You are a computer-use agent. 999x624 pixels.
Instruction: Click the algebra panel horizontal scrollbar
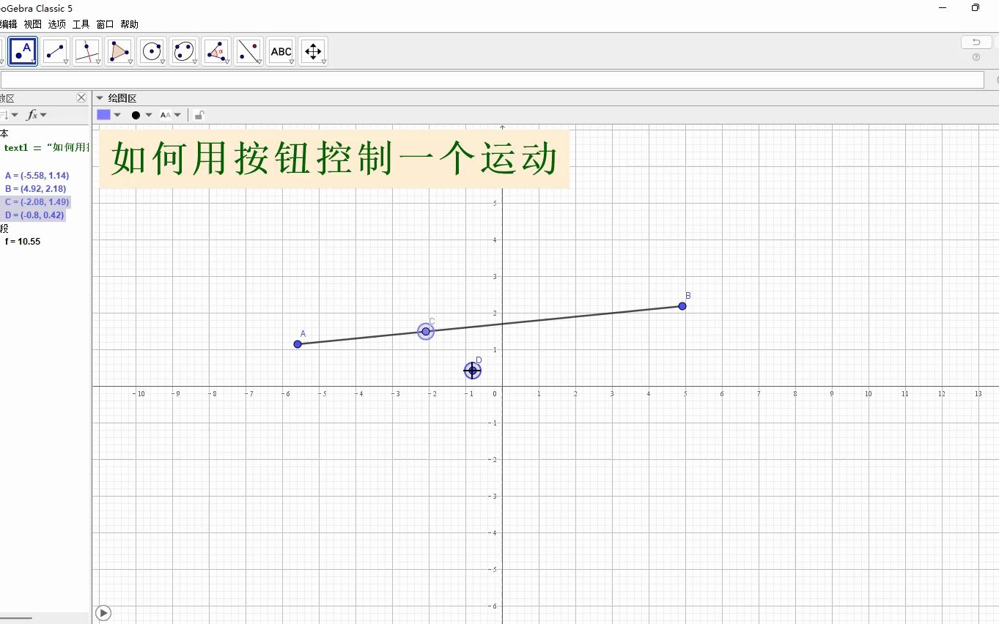pos(16,618)
